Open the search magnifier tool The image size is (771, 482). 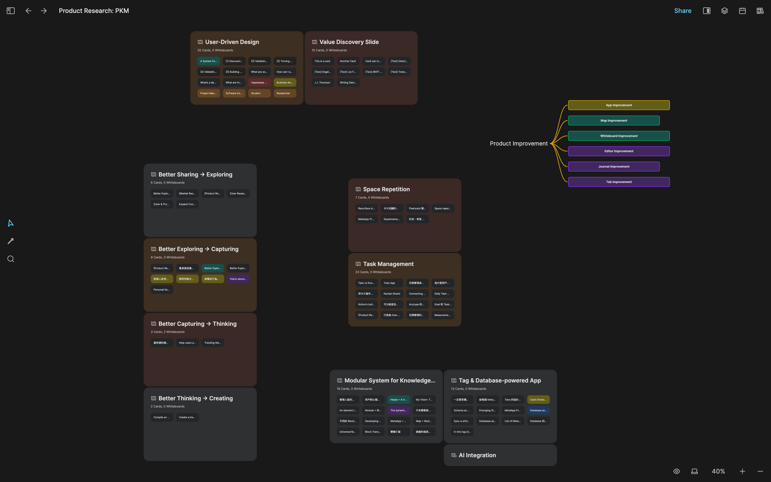click(11, 259)
